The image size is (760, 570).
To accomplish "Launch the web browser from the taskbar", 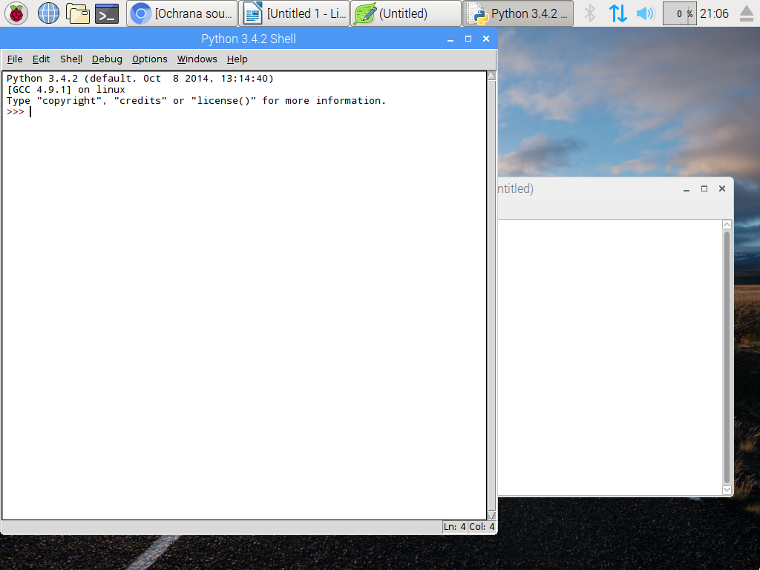I will [x=47, y=13].
